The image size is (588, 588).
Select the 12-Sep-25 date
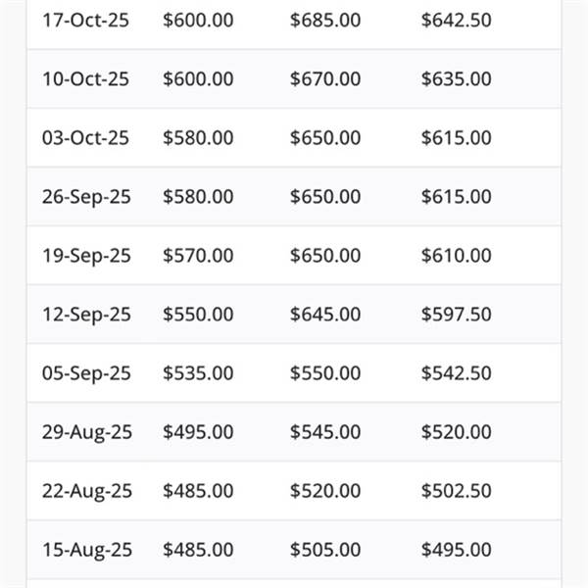coord(85,314)
